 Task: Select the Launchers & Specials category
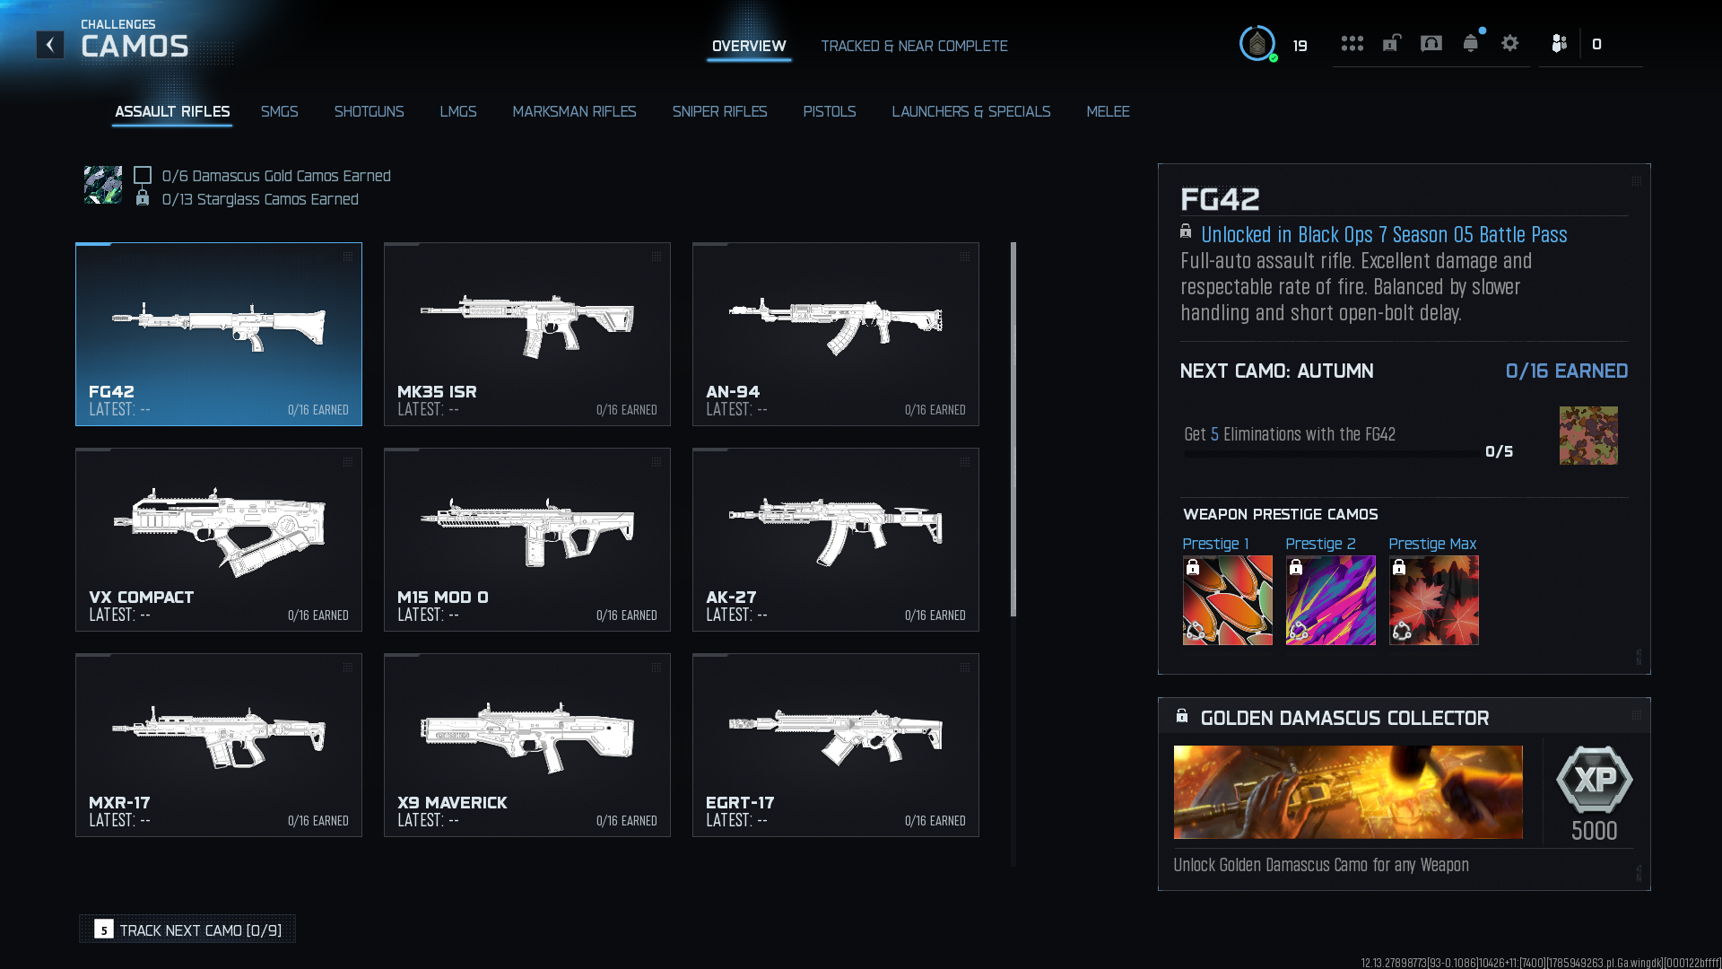(970, 111)
